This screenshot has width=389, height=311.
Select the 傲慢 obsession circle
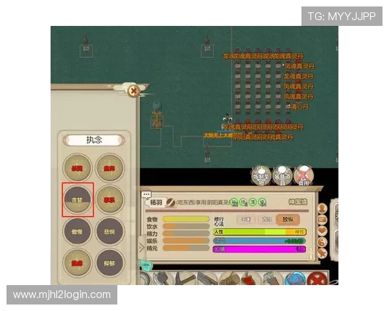point(77,231)
